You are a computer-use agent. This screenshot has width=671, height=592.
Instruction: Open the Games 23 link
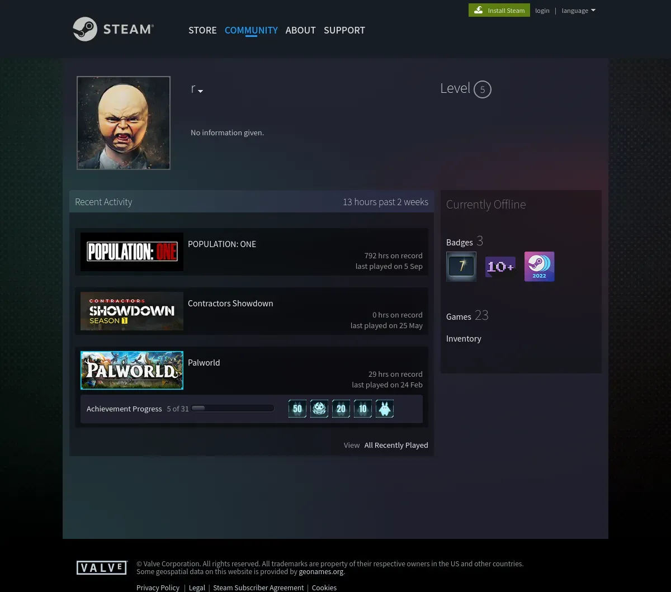pos(467,316)
